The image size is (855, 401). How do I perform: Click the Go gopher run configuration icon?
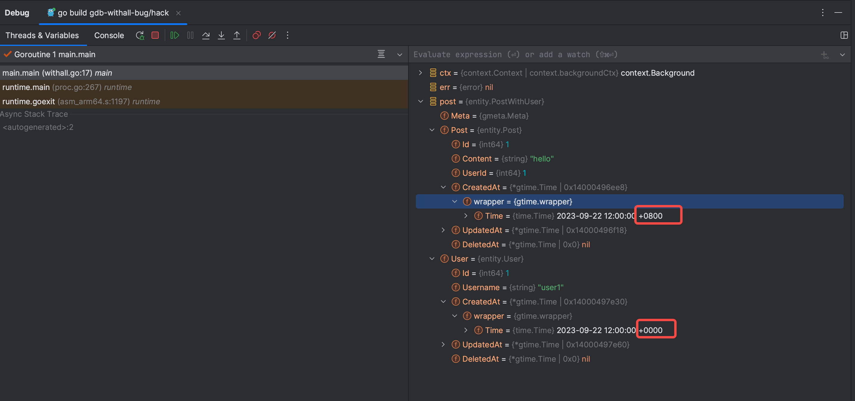[51, 13]
